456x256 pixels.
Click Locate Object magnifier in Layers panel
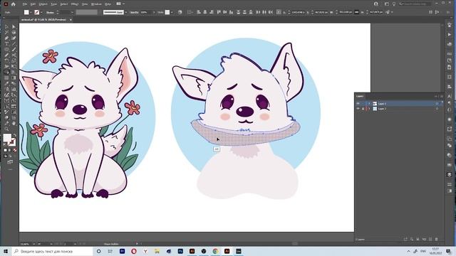click(412, 239)
